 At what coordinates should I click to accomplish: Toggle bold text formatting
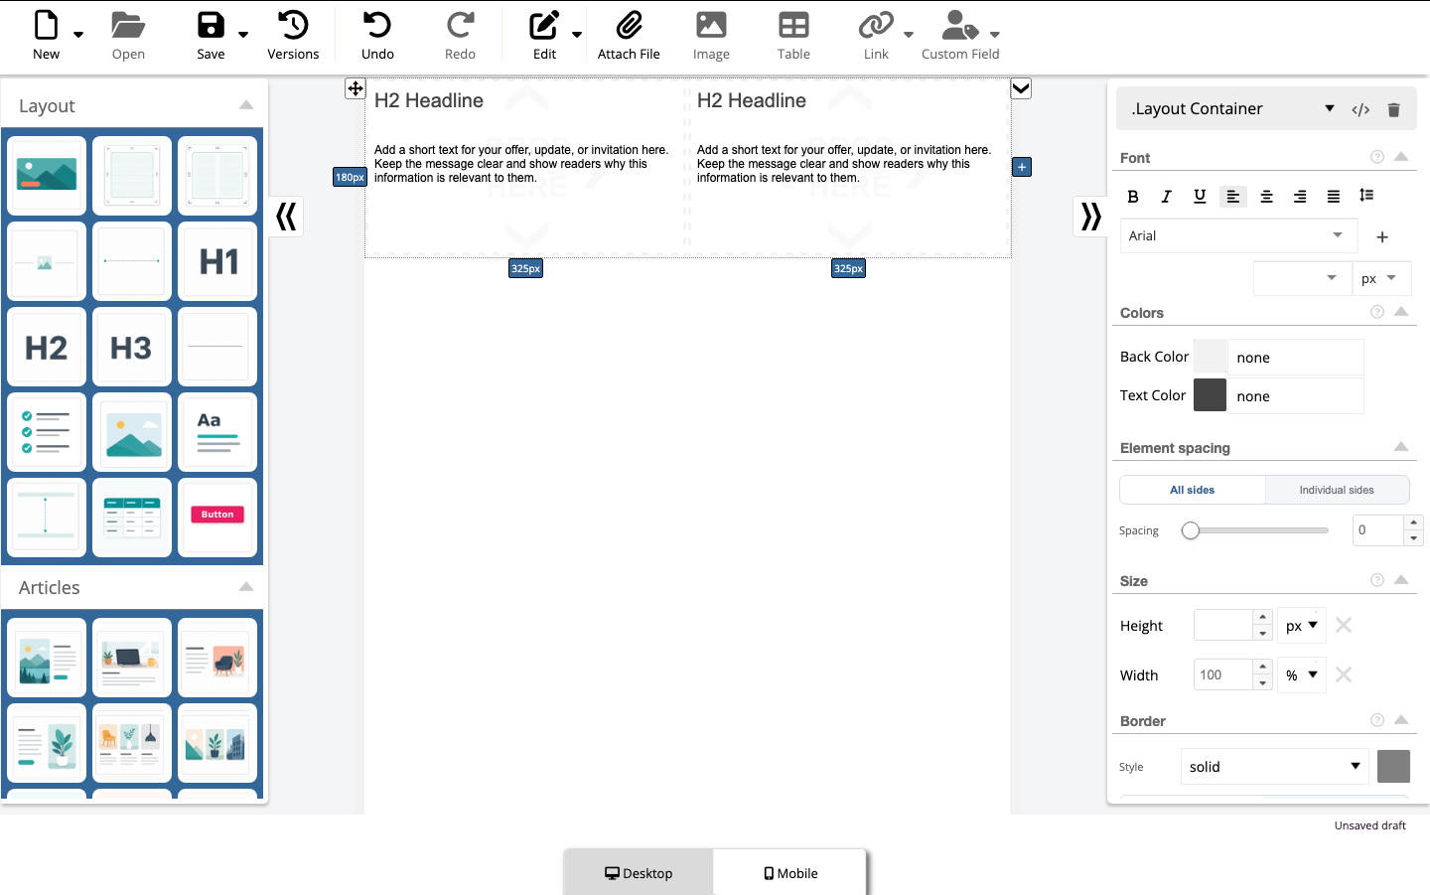1133,197
